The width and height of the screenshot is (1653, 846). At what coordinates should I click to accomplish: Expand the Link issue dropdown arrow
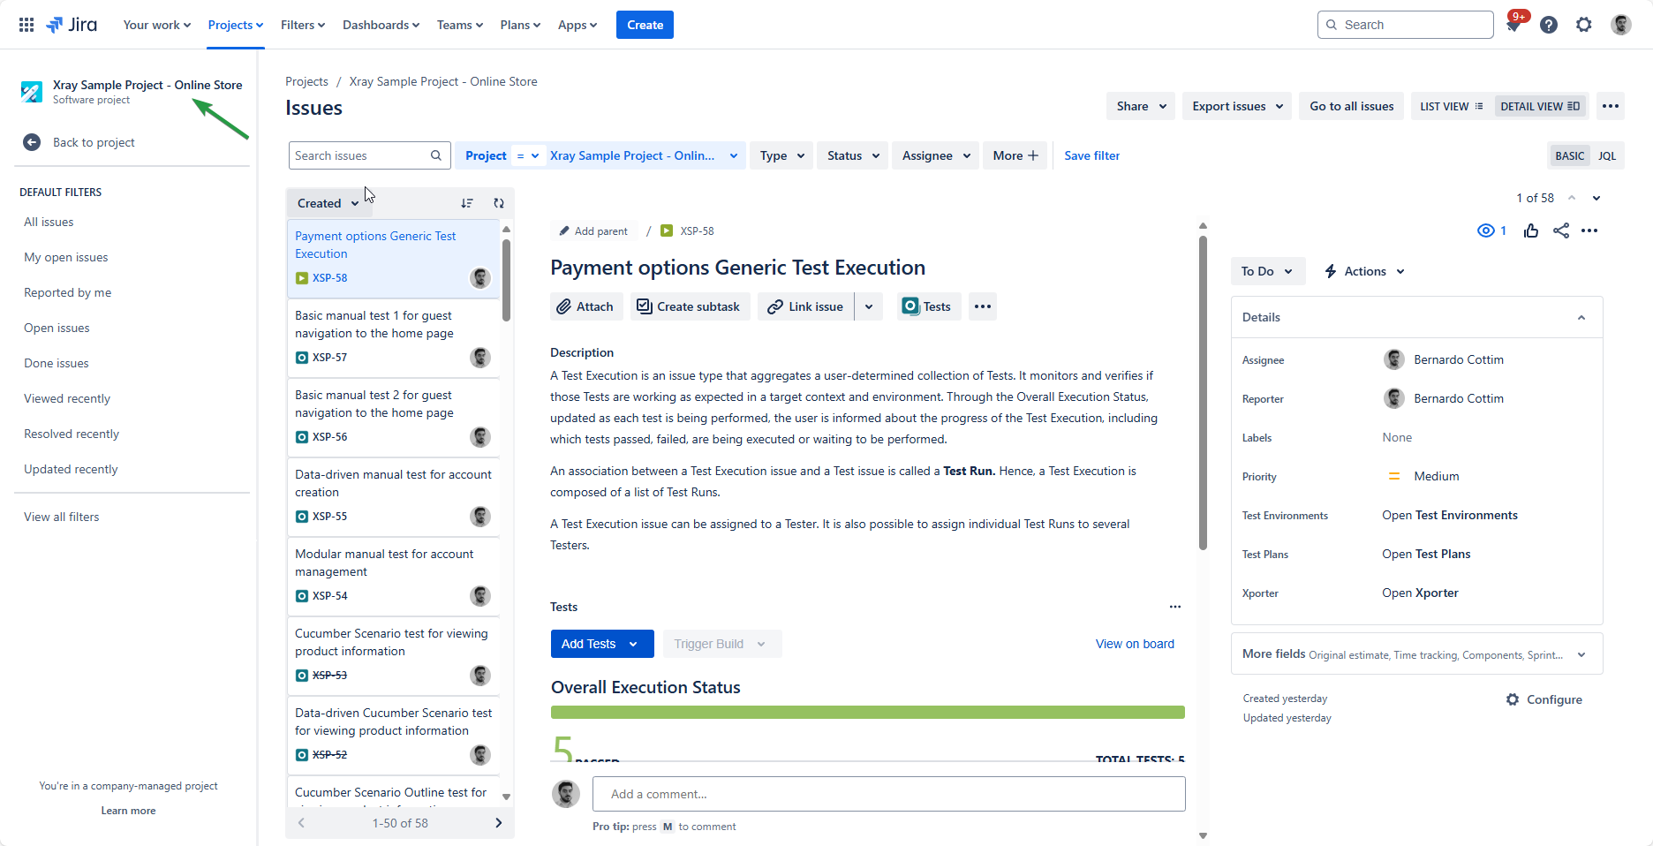tap(869, 306)
